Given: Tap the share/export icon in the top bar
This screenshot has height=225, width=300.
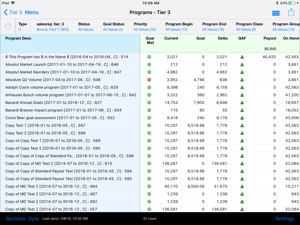Looking at the screenshot, I should 291,12.
